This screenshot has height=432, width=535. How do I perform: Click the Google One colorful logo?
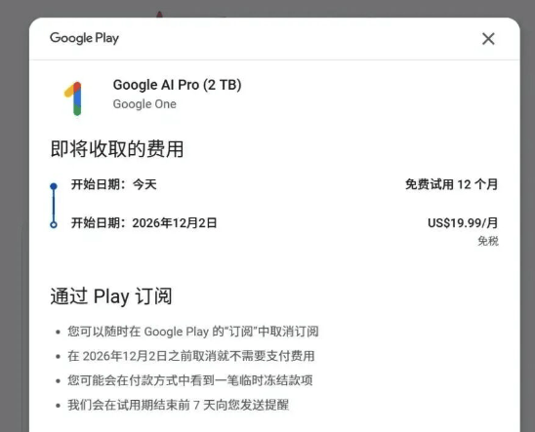[73, 98]
